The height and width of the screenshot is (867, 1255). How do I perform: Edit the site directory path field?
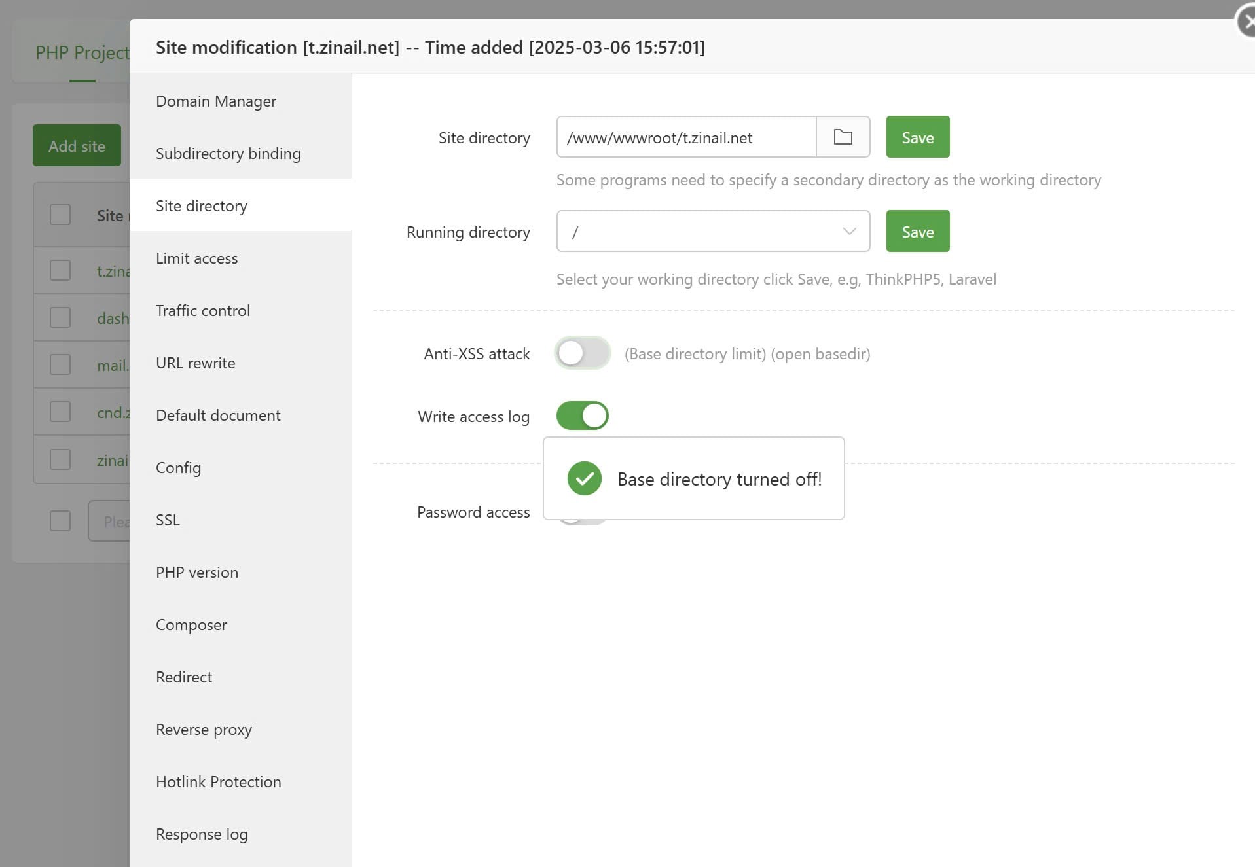tap(685, 137)
